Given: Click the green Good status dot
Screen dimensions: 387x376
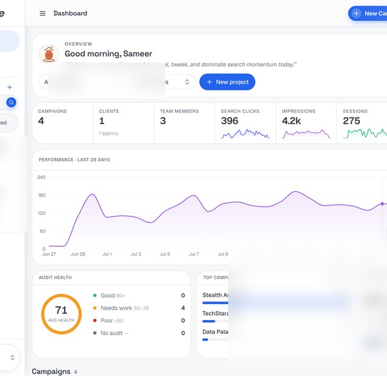Looking at the screenshot, I should tap(95, 296).
